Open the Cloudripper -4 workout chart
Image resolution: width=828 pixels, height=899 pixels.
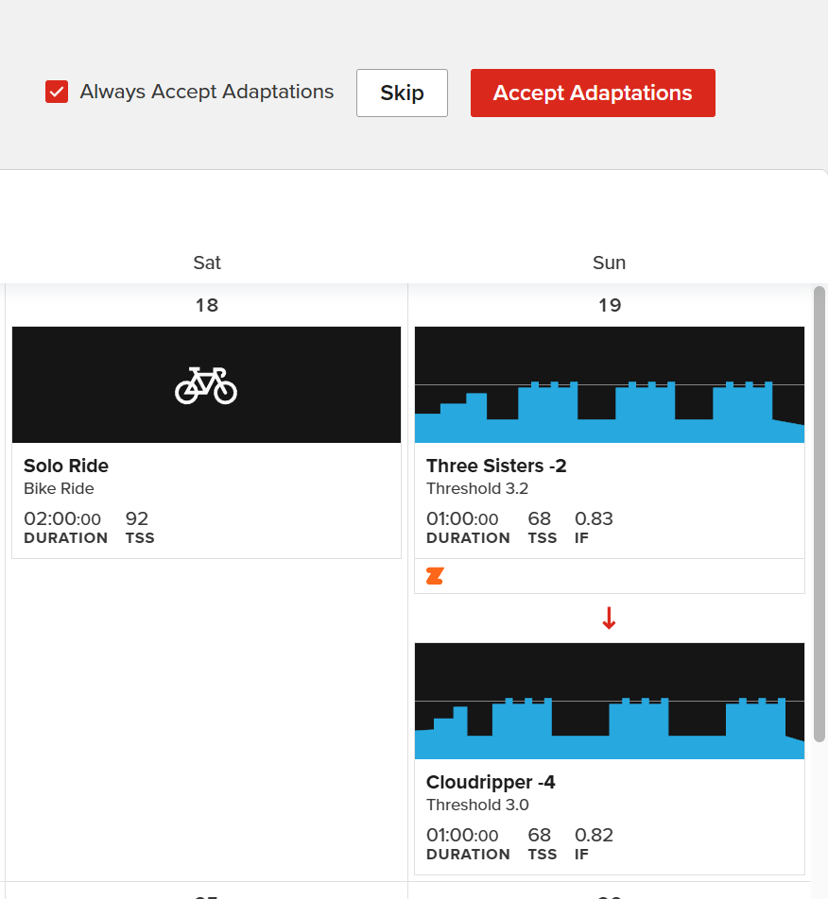(610, 701)
